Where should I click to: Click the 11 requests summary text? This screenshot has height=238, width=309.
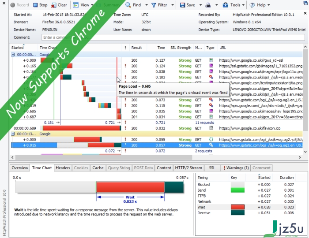[204, 123]
